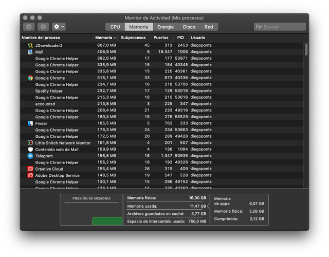This screenshot has height=257, width=329.
Task: Sort by Subprocesos column header
Action: tap(134, 38)
